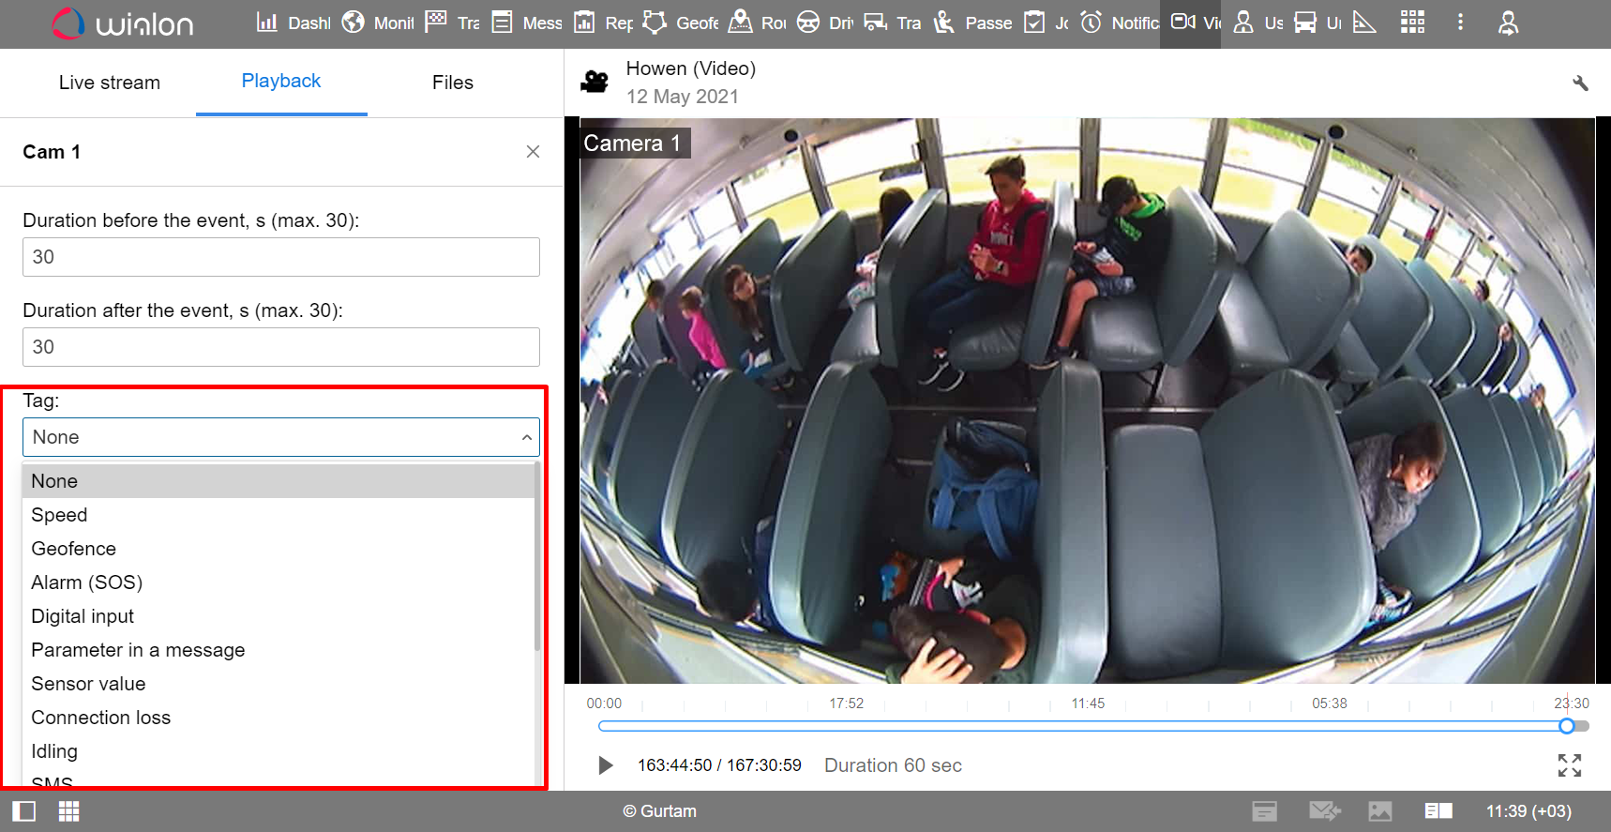Switch to the Files tab
The width and height of the screenshot is (1611, 832).
pyautogui.click(x=452, y=83)
